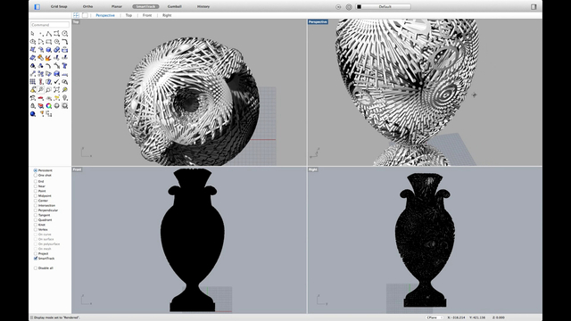This screenshot has width=571, height=321.
Task: Open the Default layer dropdown
Action: (x=383, y=6)
